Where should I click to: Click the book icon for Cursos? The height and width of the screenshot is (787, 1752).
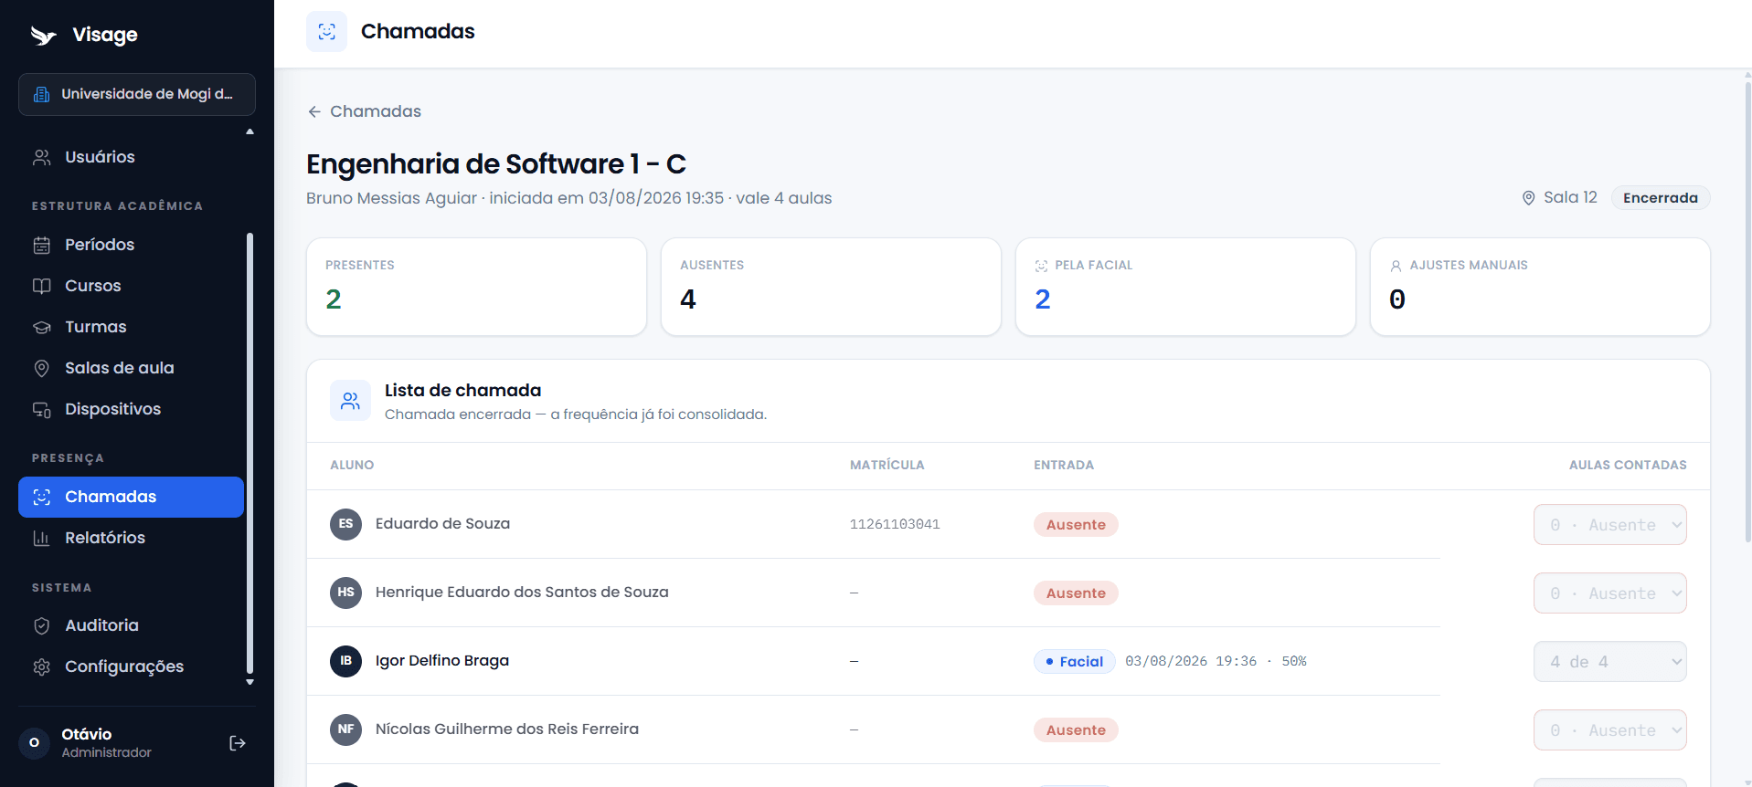pyautogui.click(x=42, y=286)
